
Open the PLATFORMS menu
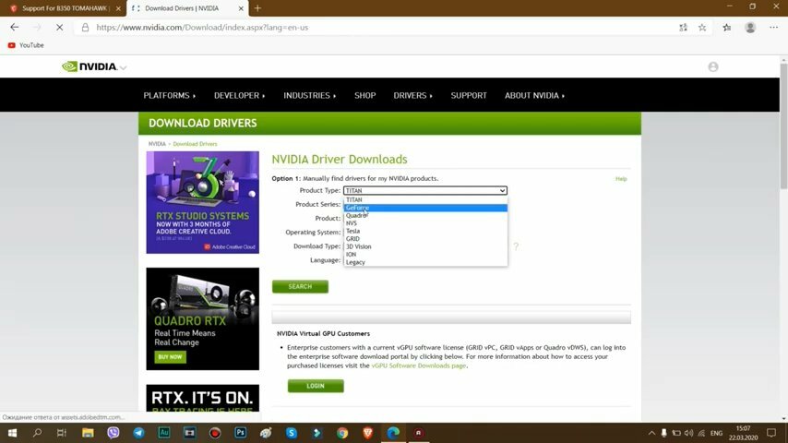170,96
